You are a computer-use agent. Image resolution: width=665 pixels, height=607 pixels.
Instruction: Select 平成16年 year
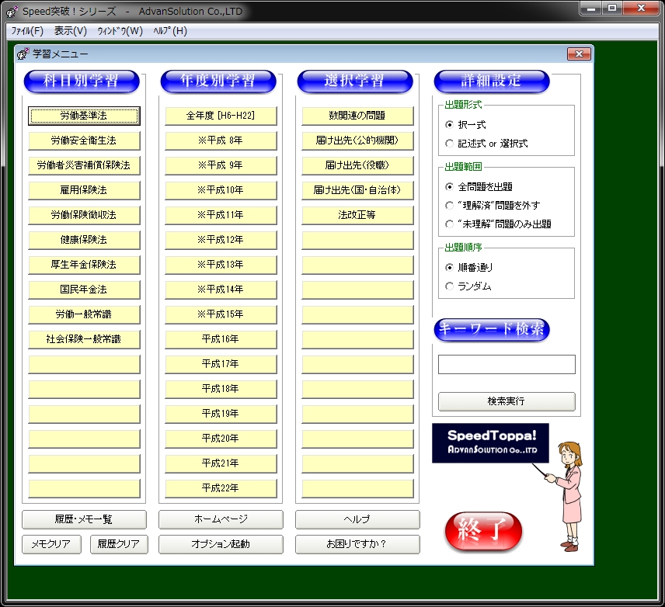click(x=221, y=339)
